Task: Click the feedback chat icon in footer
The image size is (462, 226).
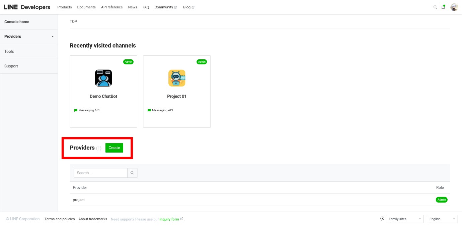Action: click(x=382, y=219)
